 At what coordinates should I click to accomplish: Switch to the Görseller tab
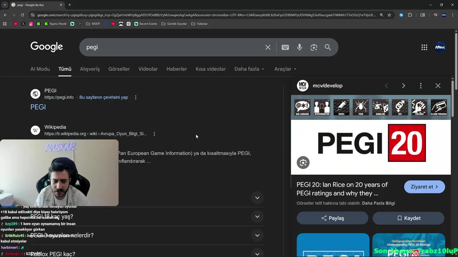pyautogui.click(x=119, y=69)
